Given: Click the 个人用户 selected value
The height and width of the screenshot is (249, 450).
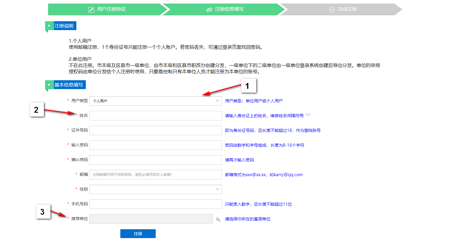Looking at the screenshot, I should pyautogui.click(x=100, y=101).
